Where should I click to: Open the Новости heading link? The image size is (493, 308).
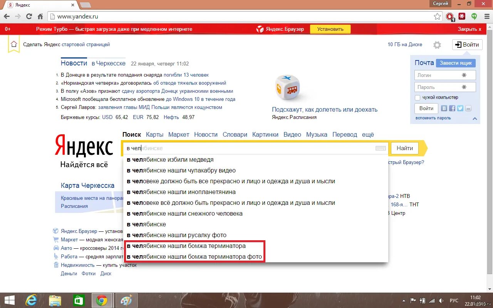[74, 63]
